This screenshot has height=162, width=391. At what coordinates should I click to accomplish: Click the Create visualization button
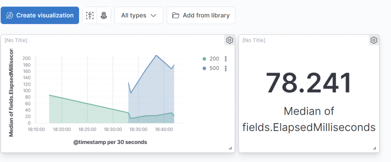point(40,15)
